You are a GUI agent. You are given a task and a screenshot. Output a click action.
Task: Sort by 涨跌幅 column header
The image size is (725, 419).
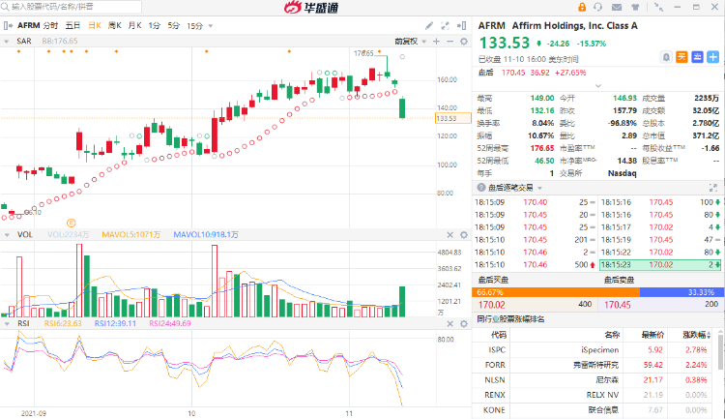pyautogui.click(x=695, y=335)
